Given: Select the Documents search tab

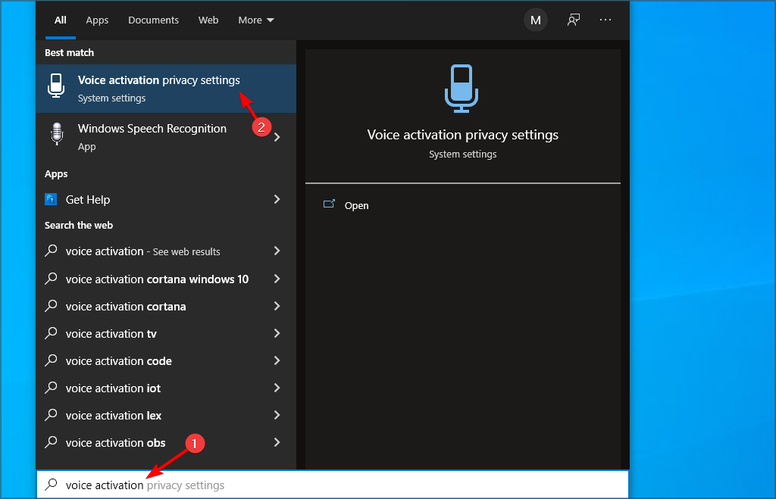Looking at the screenshot, I should (x=153, y=20).
